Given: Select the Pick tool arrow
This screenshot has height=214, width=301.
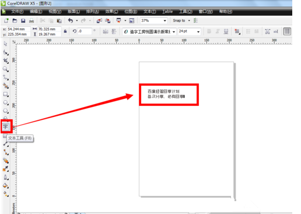Looking at the screenshot, I should click(x=5, y=44).
